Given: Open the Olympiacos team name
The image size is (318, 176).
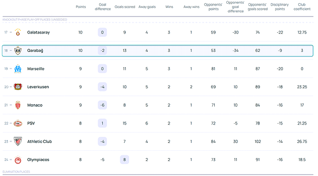Looking at the screenshot, I should [38, 159].
